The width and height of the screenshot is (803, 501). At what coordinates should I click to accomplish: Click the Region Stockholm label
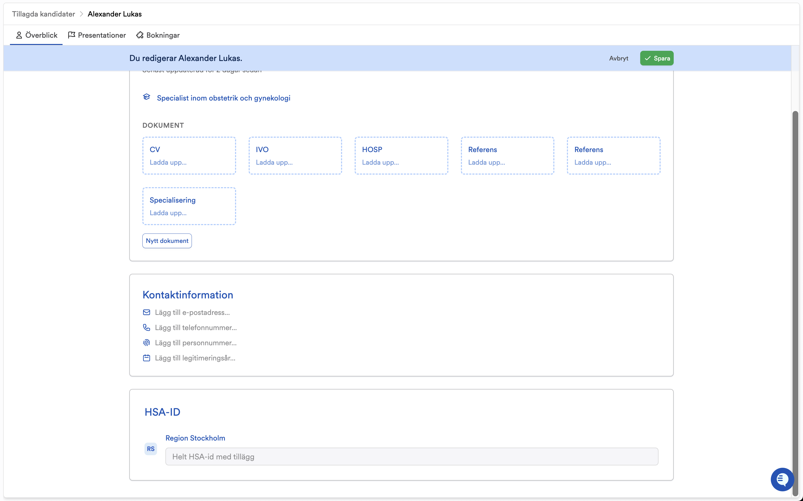(x=195, y=438)
